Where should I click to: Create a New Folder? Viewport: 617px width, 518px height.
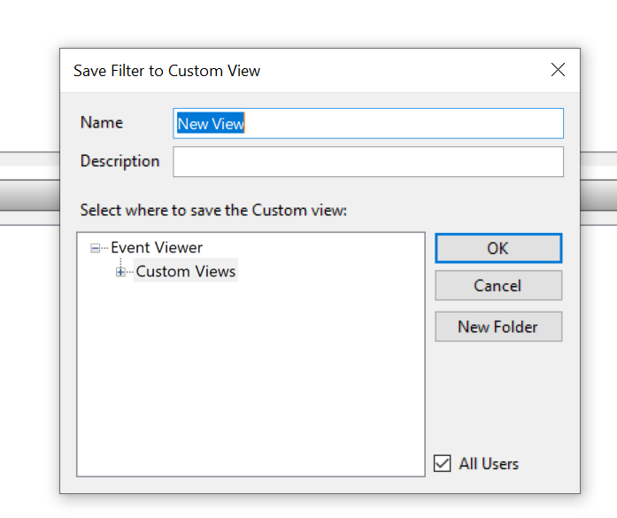tap(498, 327)
